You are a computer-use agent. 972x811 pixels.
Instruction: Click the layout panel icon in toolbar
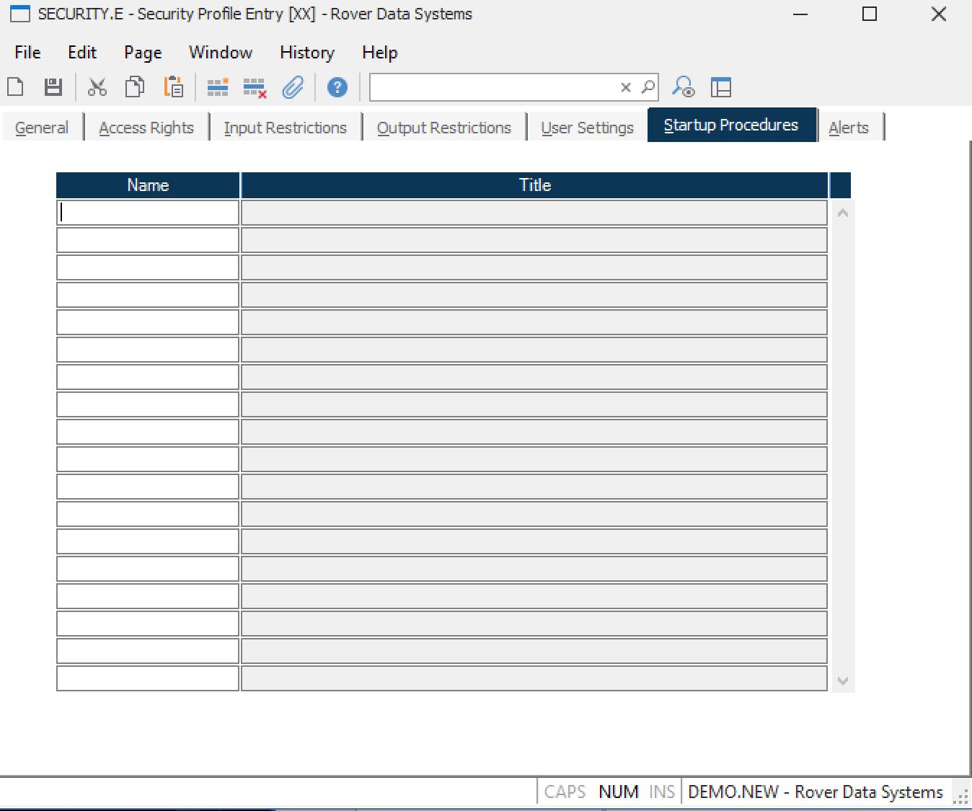721,87
